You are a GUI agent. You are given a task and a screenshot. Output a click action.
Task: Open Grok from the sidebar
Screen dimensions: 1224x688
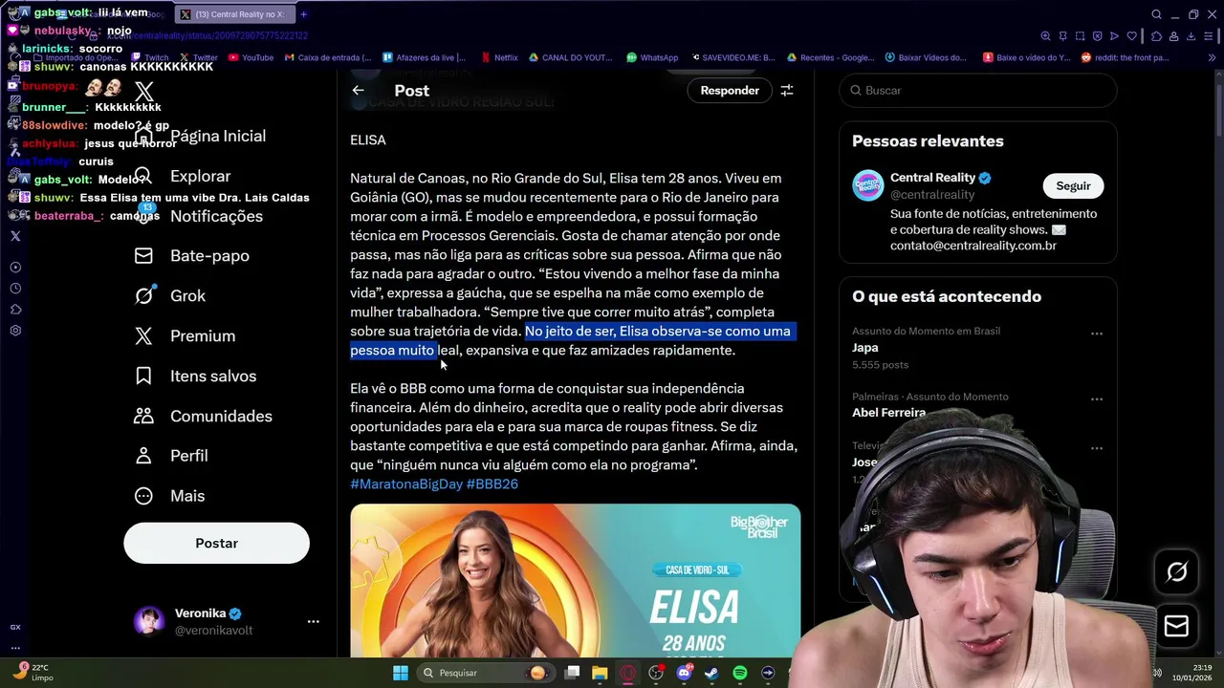point(169,295)
